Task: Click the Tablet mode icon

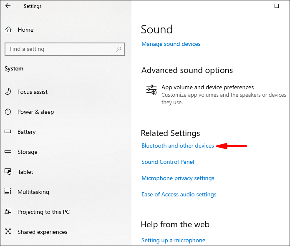Action: [x=8, y=172]
